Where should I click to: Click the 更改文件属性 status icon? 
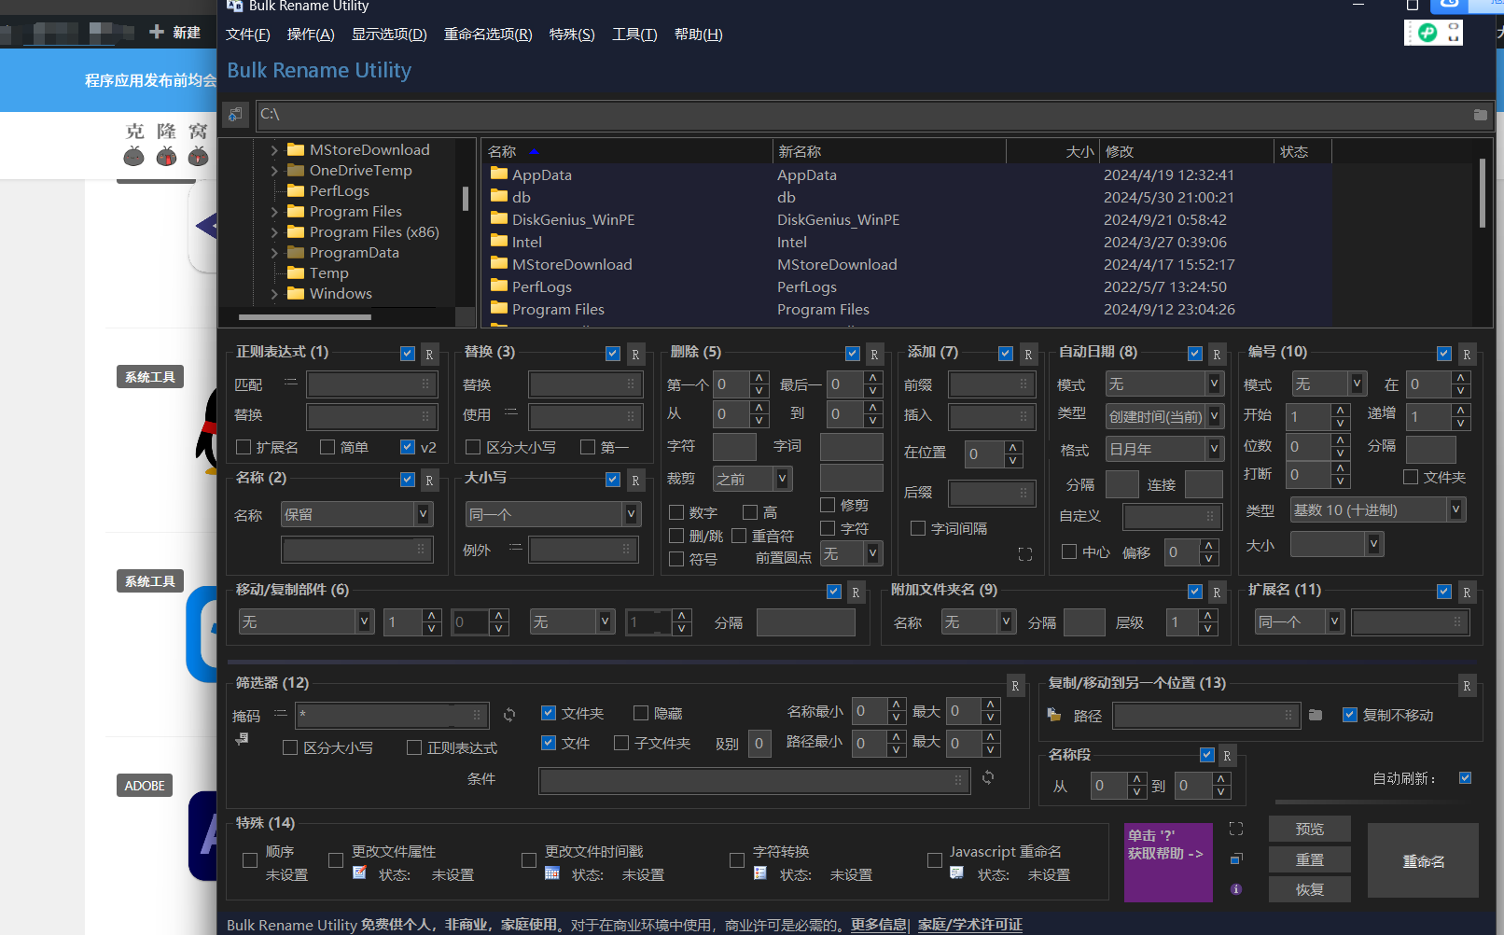[359, 873]
